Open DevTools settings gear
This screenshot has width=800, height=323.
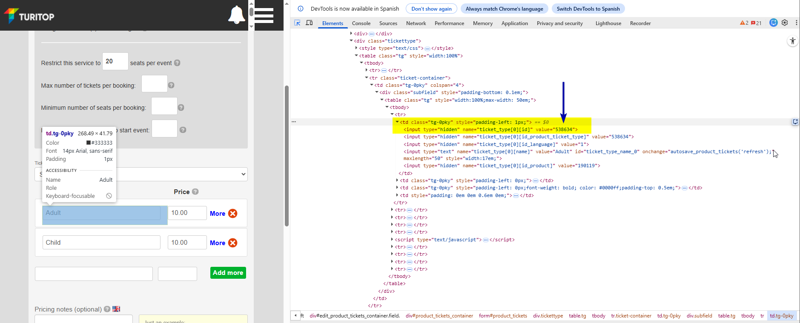tap(785, 23)
